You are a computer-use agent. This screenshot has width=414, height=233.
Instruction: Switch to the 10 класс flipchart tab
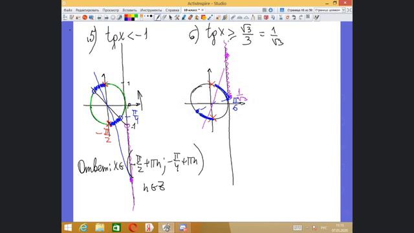(191, 10)
